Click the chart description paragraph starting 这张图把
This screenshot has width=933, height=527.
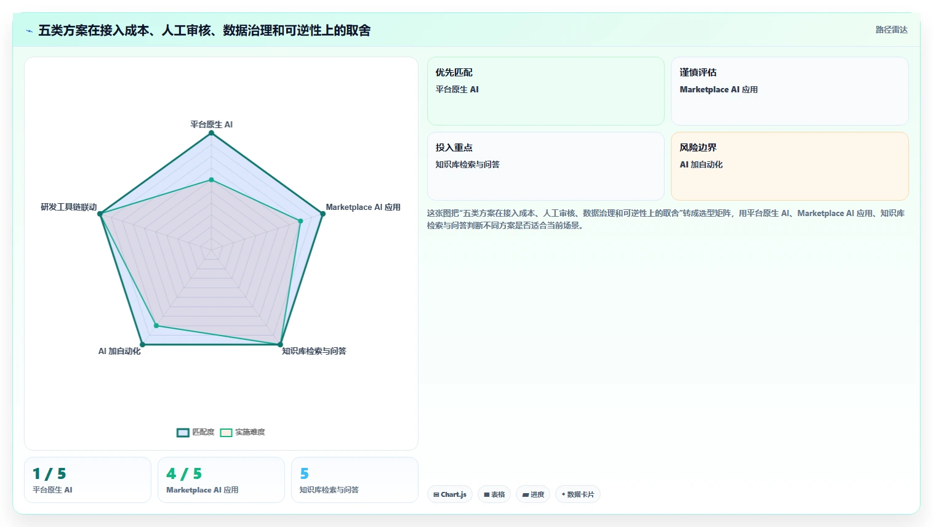(666, 219)
